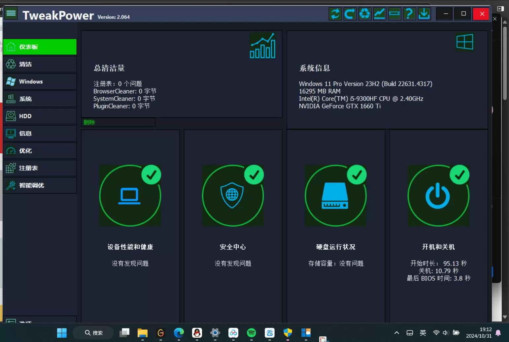
Task: Click the Intel Core i5-9300HF CPU line
Action: pos(361,99)
